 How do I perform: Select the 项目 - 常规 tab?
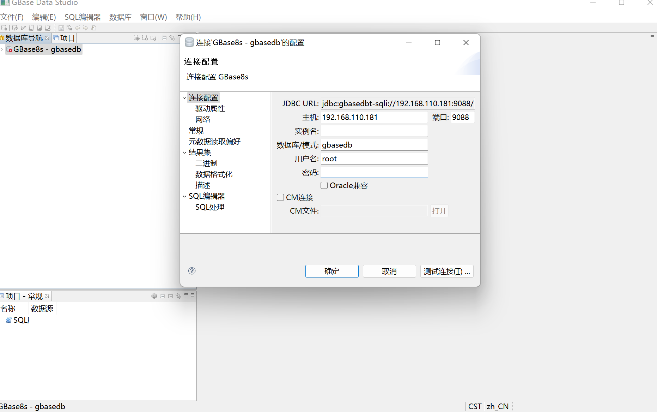click(24, 296)
